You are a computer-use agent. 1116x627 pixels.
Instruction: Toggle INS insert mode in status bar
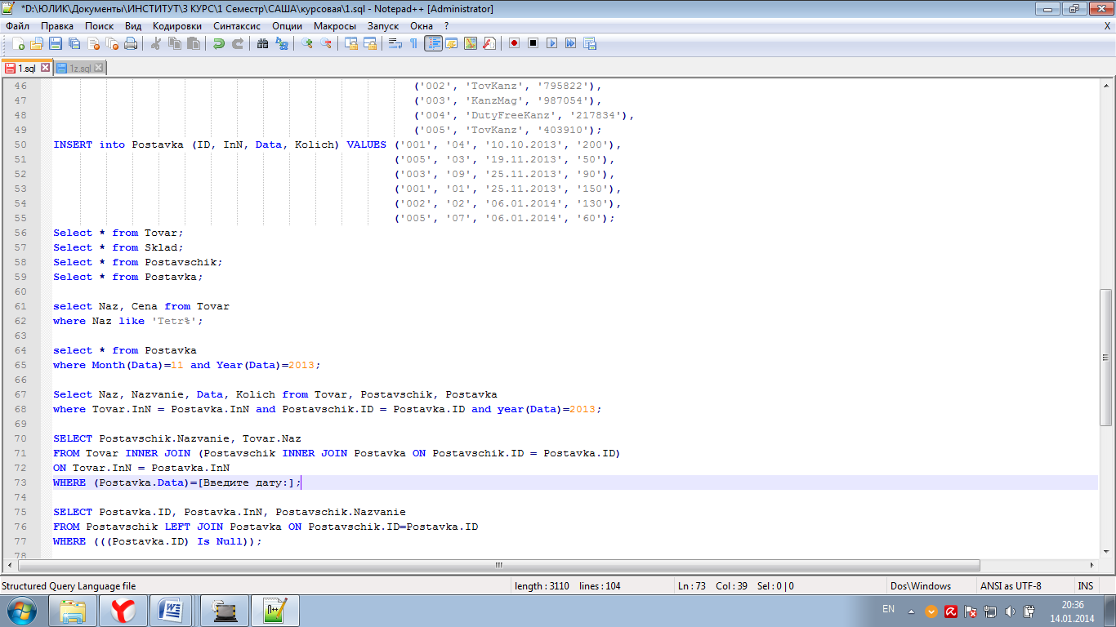[1085, 586]
